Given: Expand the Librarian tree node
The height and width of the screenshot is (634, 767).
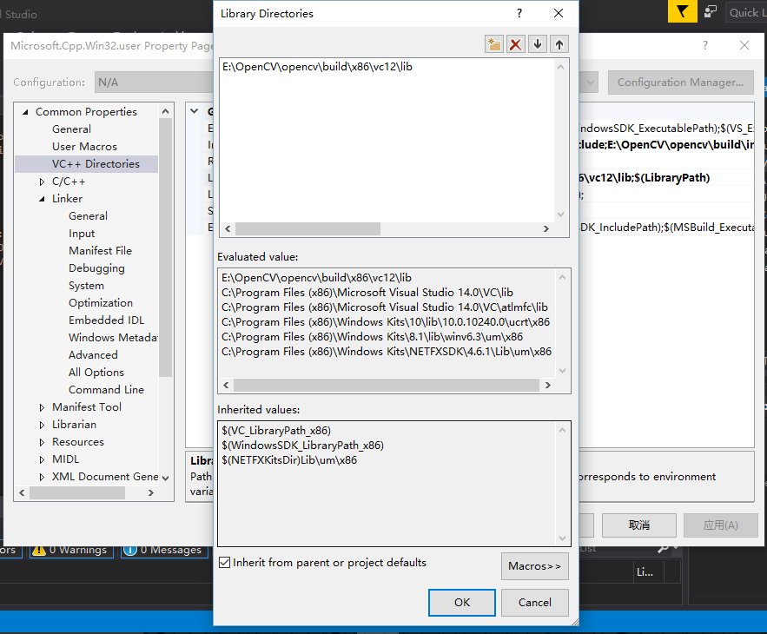Looking at the screenshot, I should click(x=42, y=425).
